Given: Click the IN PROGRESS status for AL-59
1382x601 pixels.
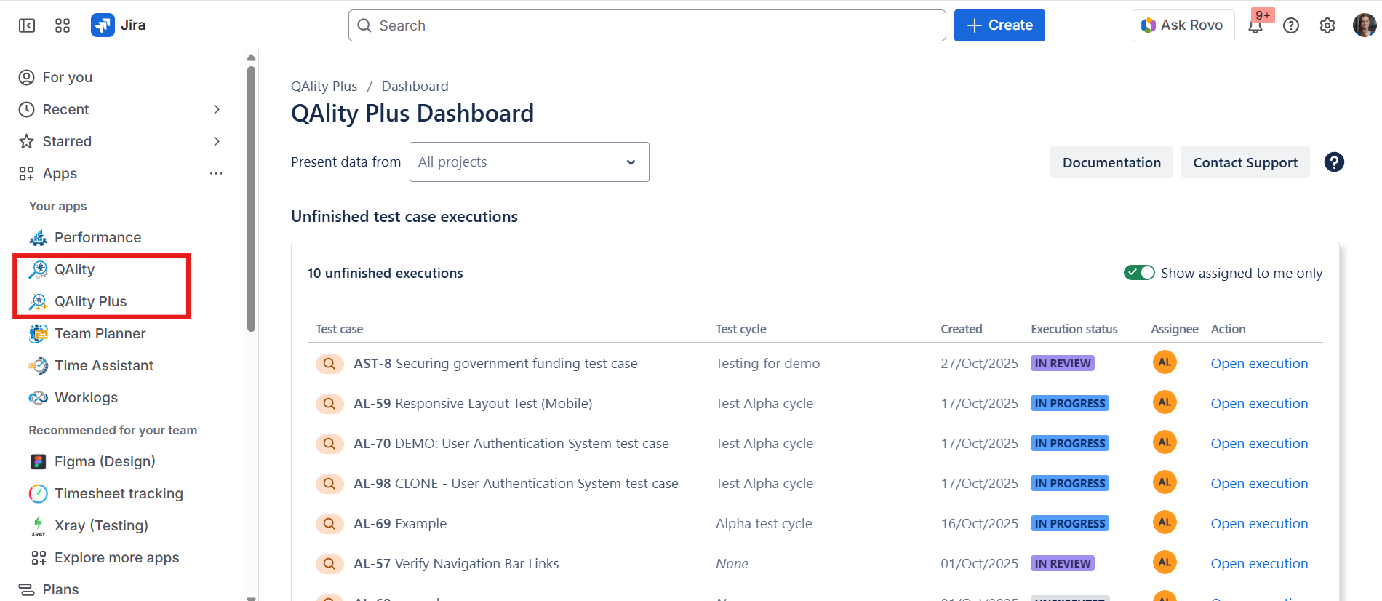Looking at the screenshot, I should pos(1070,403).
